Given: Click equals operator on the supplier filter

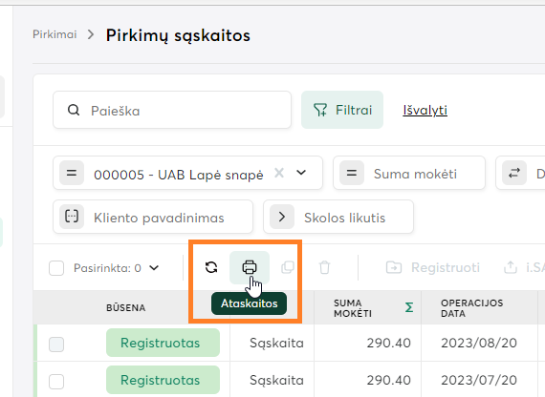Looking at the screenshot, I should pyautogui.click(x=72, y=173).
